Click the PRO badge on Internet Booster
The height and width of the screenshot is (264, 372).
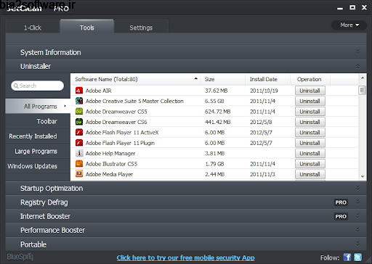tap(341, 216)
